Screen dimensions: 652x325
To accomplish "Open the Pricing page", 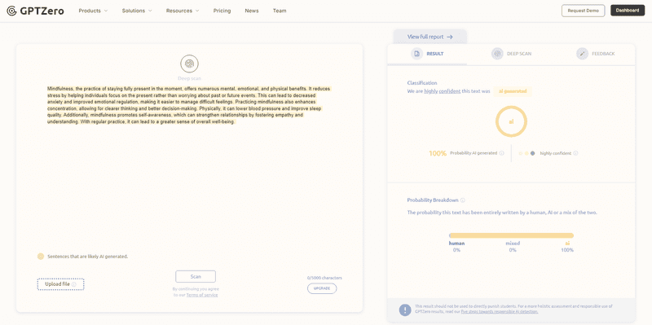I will [x=222, y=11].
